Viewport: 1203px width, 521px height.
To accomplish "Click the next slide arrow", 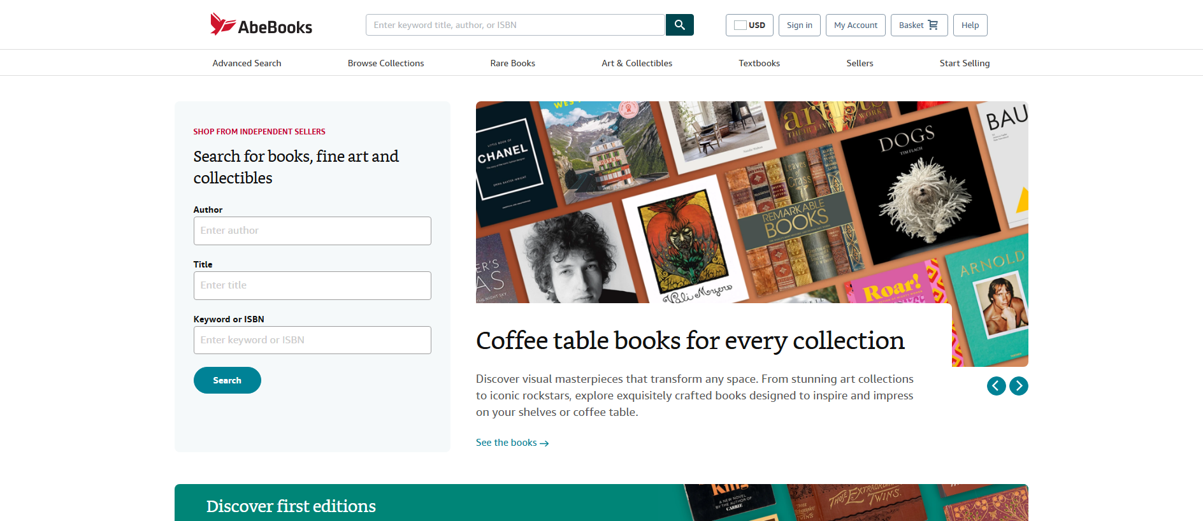I will click(1019, 386).
